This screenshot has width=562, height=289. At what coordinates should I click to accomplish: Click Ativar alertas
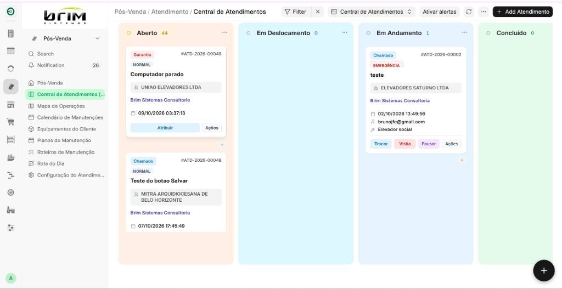440,12
